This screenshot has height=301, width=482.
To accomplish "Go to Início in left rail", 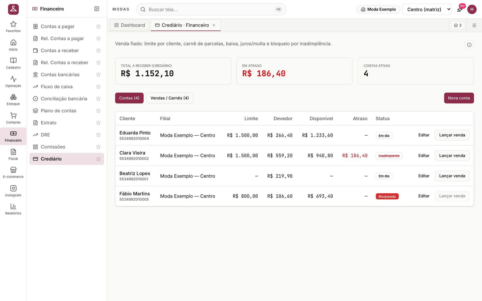I will tap(13, 45).
